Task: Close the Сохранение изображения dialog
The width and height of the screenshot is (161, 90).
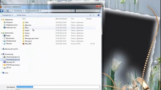Action: click(99, 6)
